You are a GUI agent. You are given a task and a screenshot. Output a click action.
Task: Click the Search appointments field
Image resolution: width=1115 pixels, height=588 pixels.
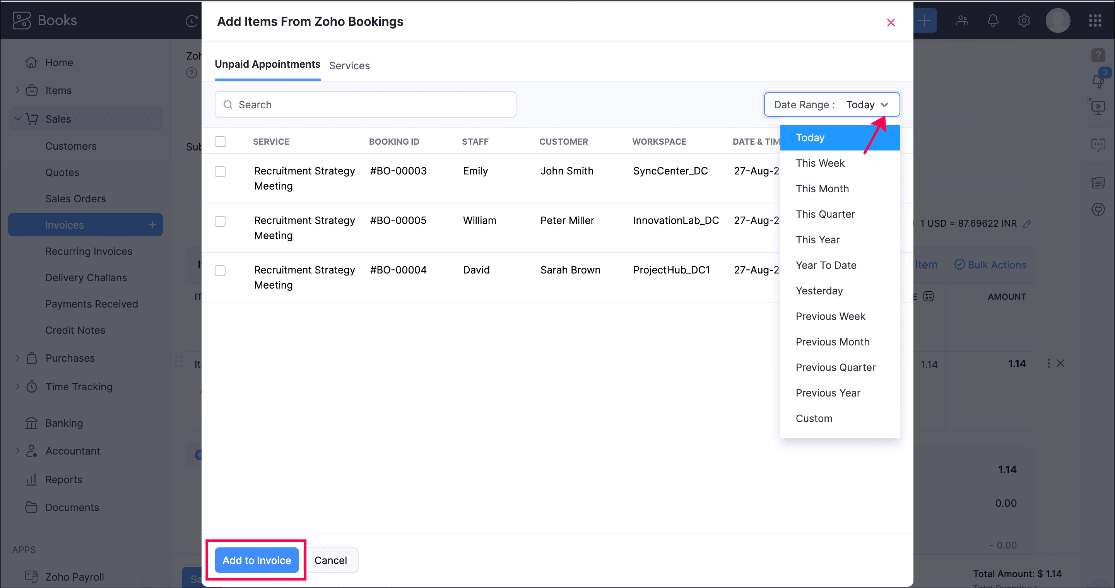(x=365, y=105)
